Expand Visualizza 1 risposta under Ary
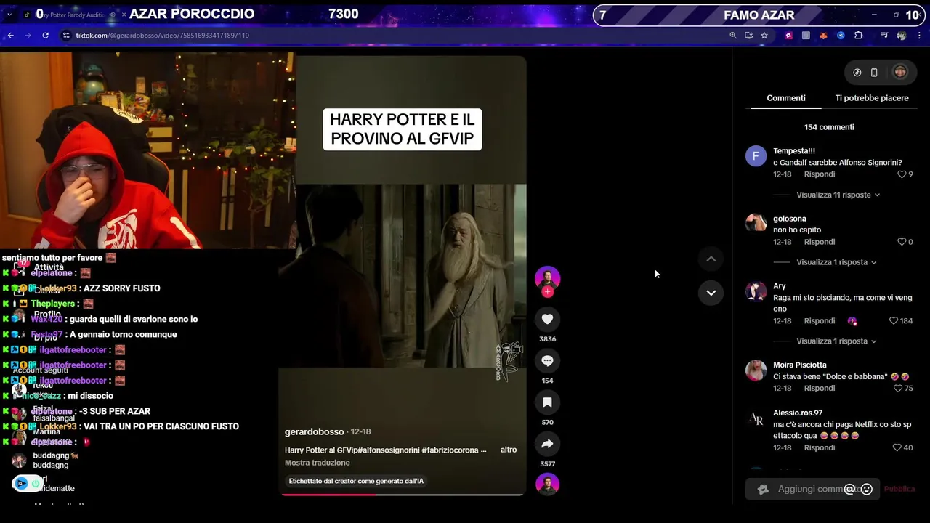 pyautogui.click(x=836, y=341)
